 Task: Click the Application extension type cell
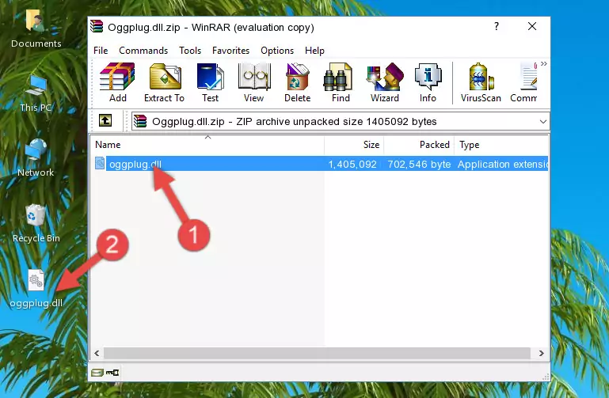pos(503,165)
